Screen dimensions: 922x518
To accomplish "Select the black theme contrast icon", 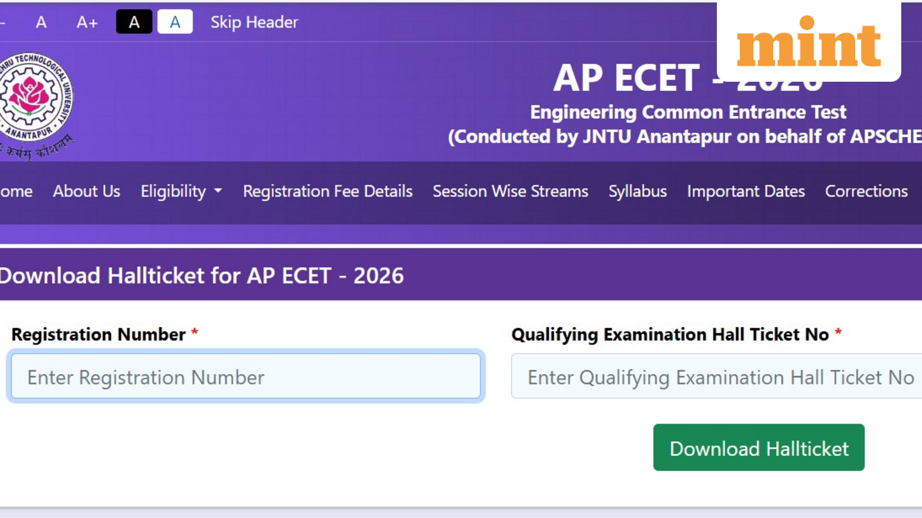I will 134,22.
